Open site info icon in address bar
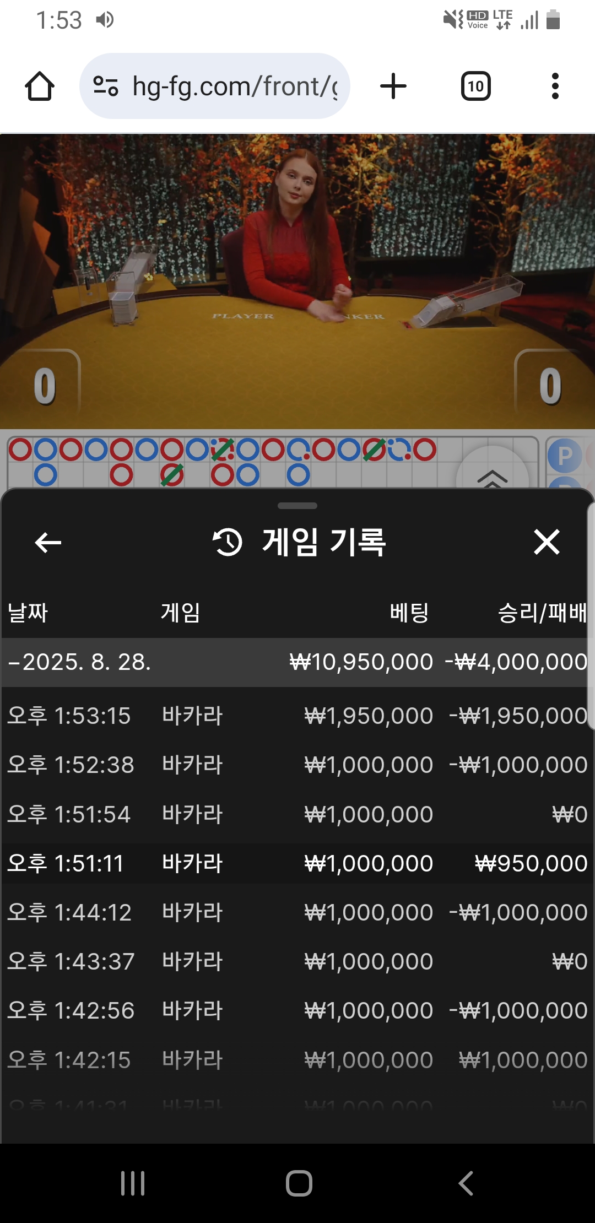The height and width of the screenshot is (1223, 595). coord(106,86)
